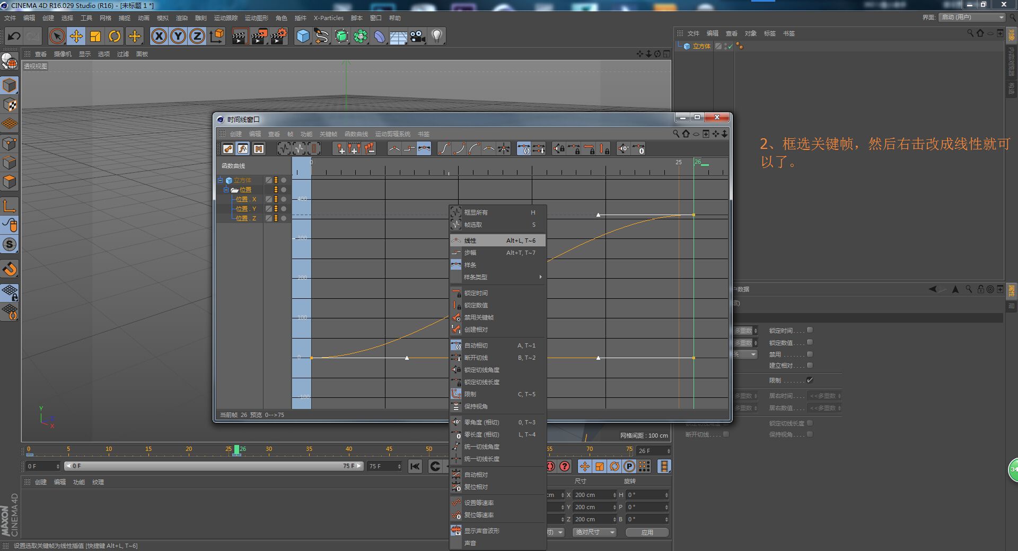Select the live selection arrow tool
1018x551 pixels.
click(57, 37)
